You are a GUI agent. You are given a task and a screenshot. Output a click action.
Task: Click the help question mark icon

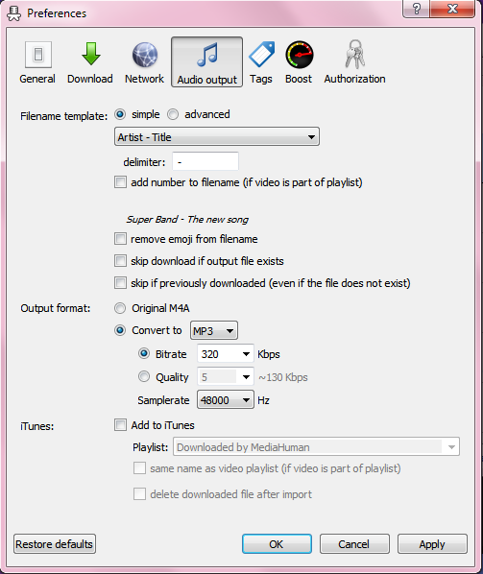[416, 9]
